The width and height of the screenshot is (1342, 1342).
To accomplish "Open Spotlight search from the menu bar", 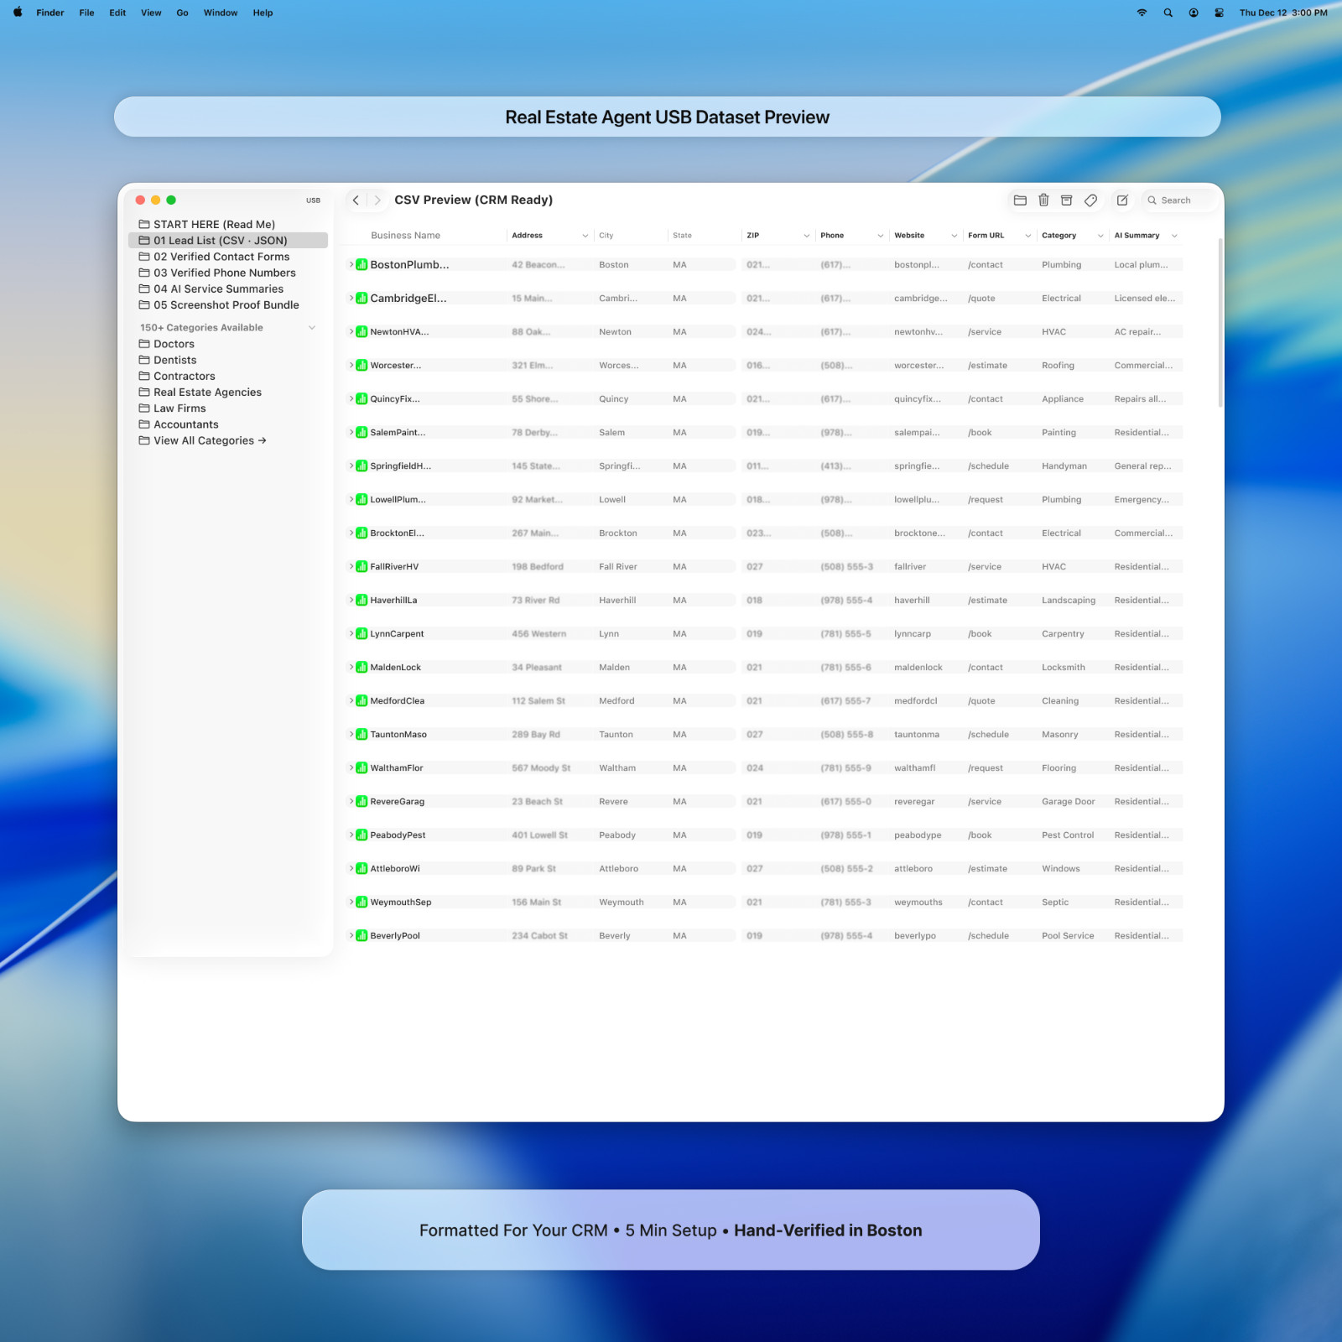I will (x=1168, y=13).
